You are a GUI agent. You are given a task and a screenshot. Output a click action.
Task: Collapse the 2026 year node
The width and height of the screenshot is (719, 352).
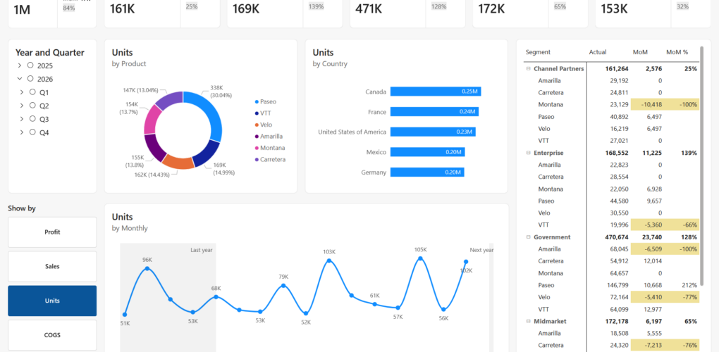point(20,79)
